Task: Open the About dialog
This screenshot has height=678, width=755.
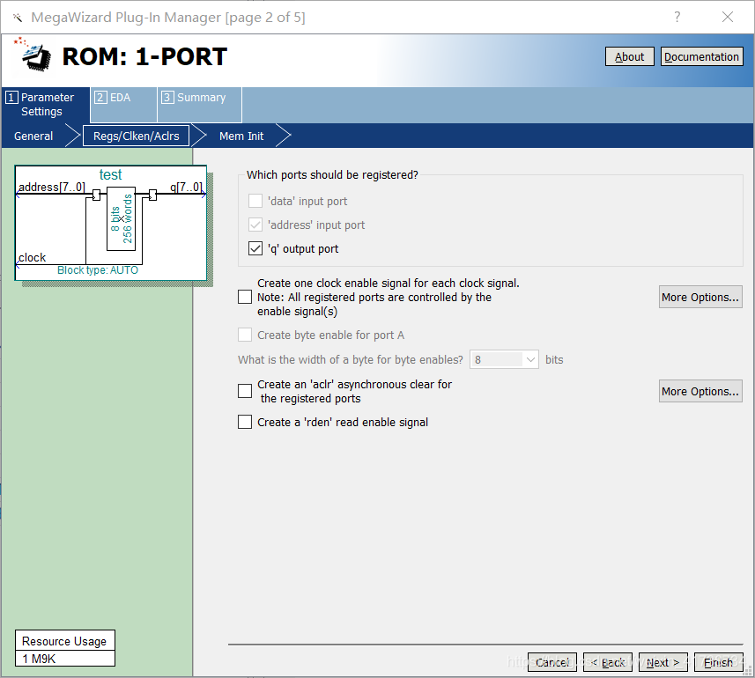Action: pyautogui.click(x=629, y=56)
